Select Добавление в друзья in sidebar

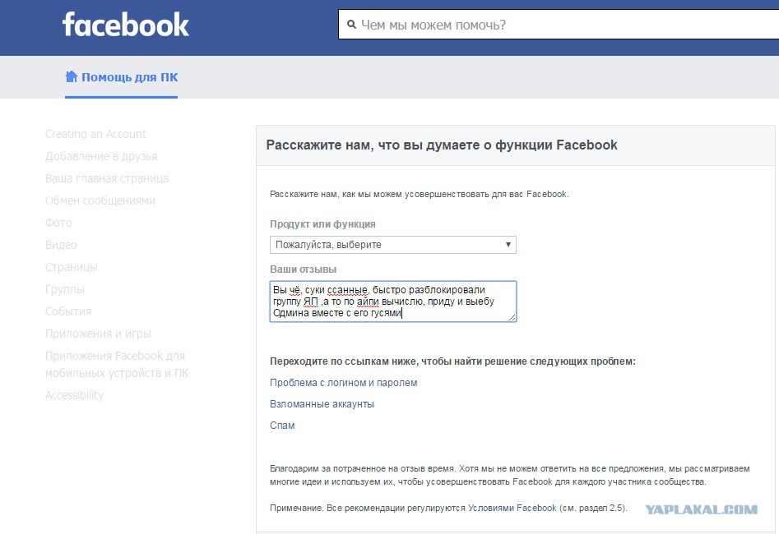101,156
